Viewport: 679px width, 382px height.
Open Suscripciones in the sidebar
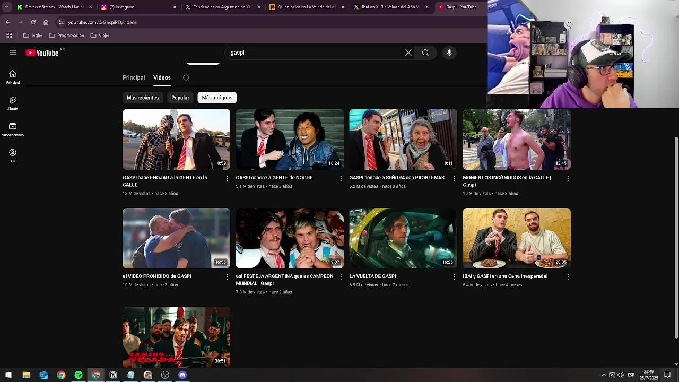pyautogui.click(x=13, y=129)
